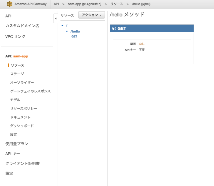
Task: Select the GET method under /hello
Action: pos(74,36)
